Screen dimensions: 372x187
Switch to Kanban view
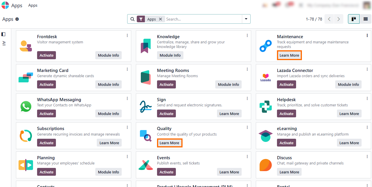(x=354, y=19)
